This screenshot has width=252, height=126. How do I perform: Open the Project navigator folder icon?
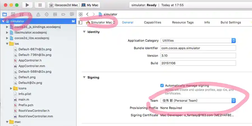click(x=4, y=14)
